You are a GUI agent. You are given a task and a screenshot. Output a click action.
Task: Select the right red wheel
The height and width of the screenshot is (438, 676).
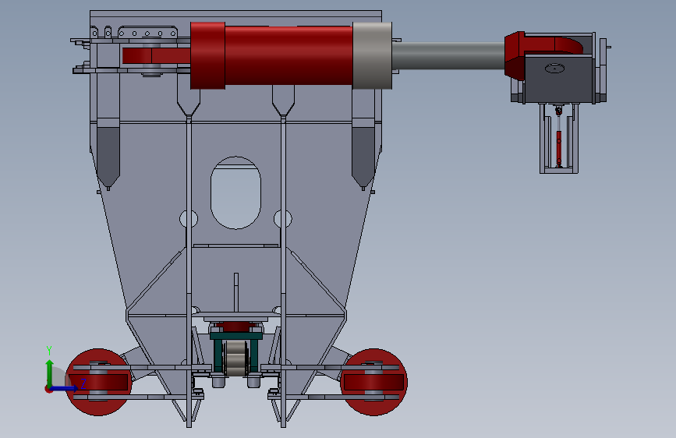(373, 382)
